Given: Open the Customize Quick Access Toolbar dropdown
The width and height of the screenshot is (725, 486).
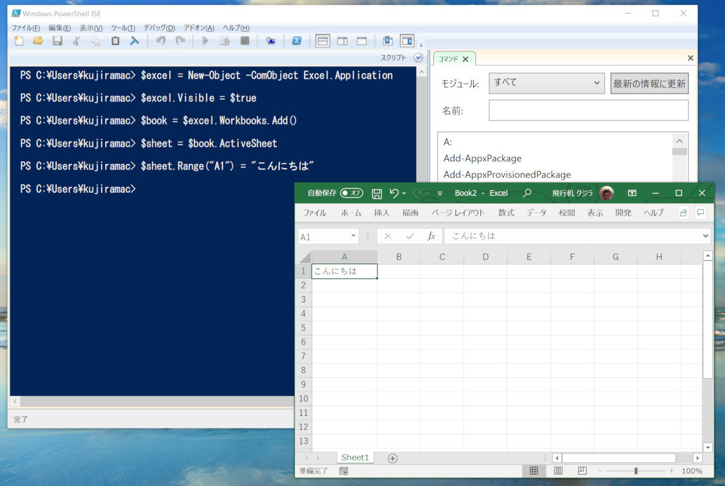Looking at the screenshot, I should coord(440,193).
